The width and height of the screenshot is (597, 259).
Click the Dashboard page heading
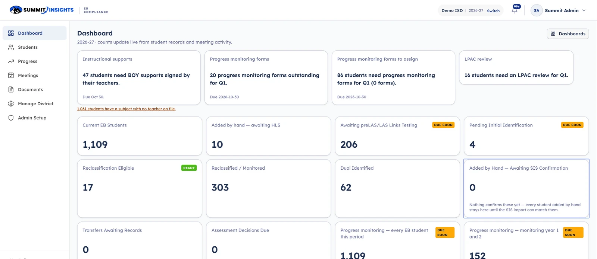click(95, 33)
